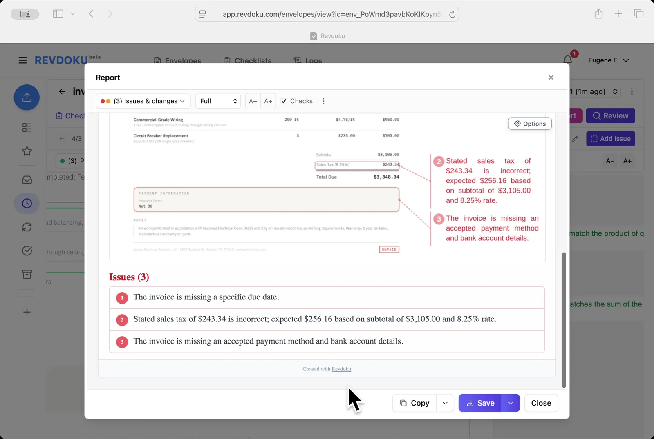Open Options on the report preview
654x439 pixels.
pos(530,123)
